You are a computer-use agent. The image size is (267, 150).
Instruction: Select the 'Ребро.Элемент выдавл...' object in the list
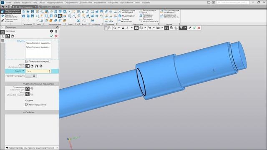click(x=38, y=47)
